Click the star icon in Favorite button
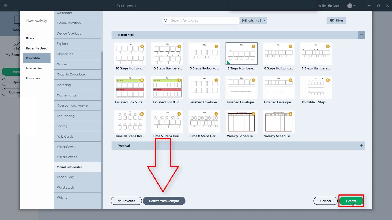This screenshot has height=220, width=392. click(x=119, y=201)
